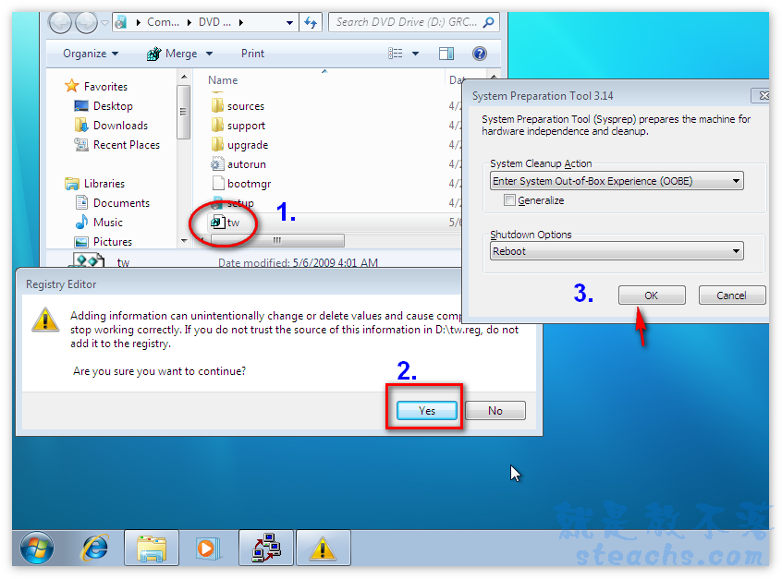The width and height of the screenshot is (782, 579).
Task: Close the System Preparation Tool window
Action: pos(761,95)
